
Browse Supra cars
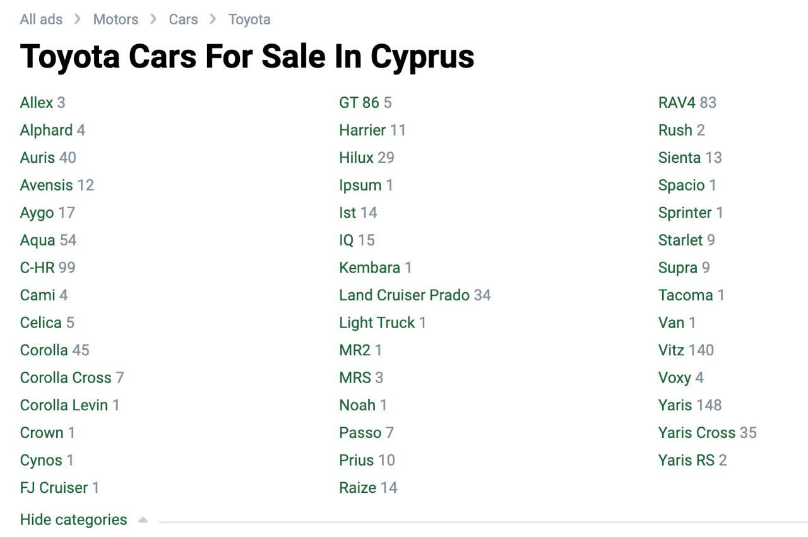[x=677, y=268]
